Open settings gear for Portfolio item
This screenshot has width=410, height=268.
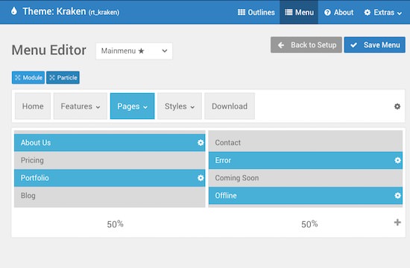(201, 178)
